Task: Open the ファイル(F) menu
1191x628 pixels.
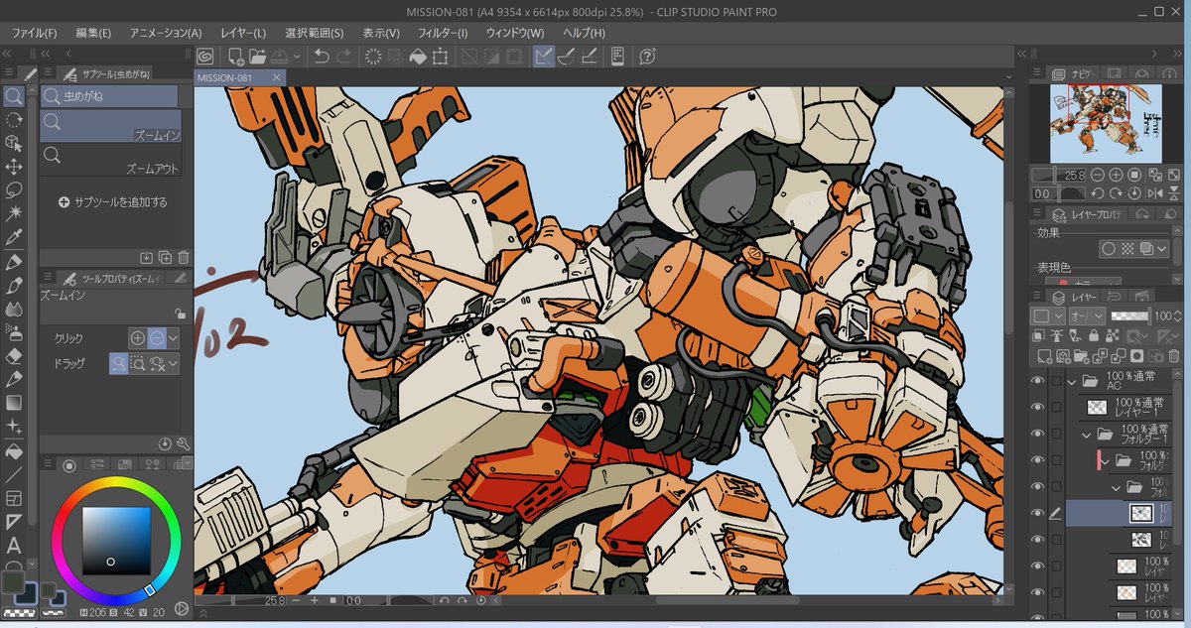Action: pyautogui.click(x=34, y=33)
